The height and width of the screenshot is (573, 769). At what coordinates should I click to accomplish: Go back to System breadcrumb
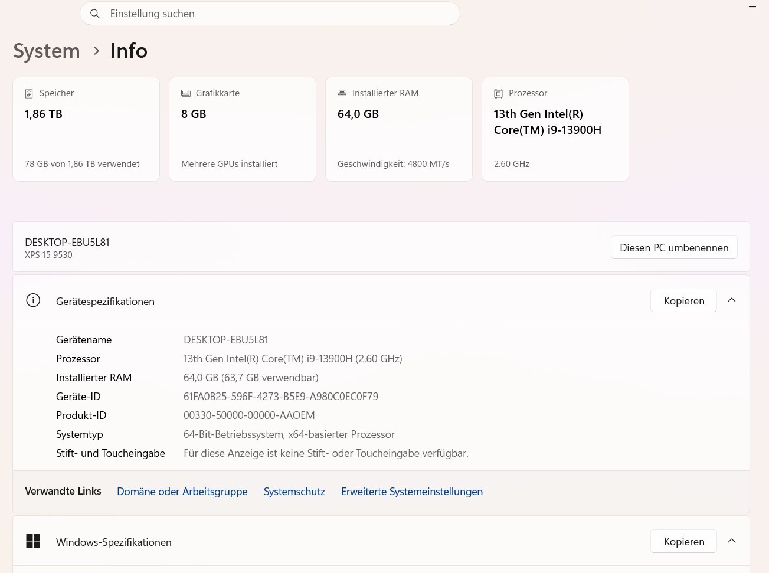coord(47,51)
